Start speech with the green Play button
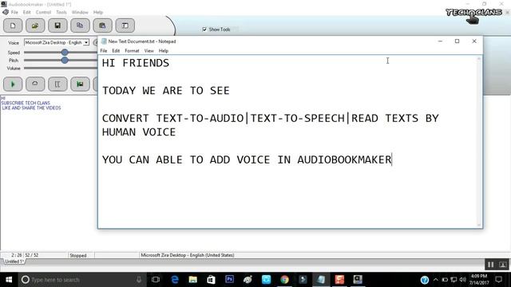This screenshot has width=511, height=287. [x=13, y=85]
